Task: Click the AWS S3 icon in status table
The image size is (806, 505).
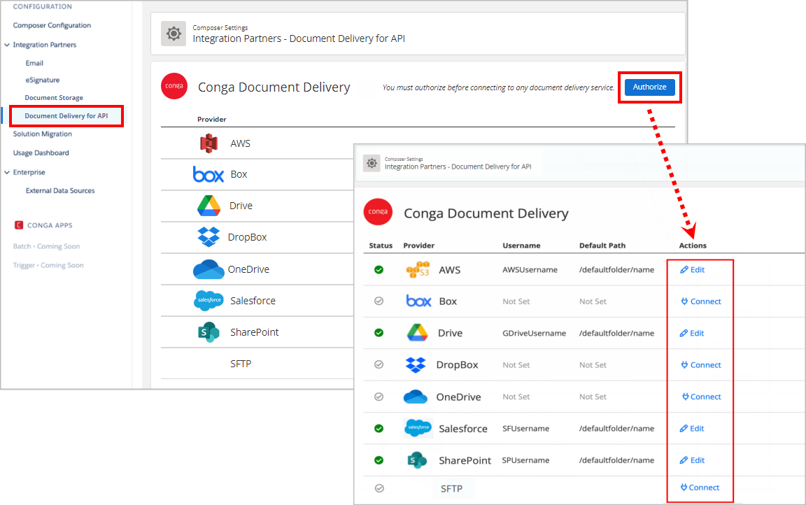Action: coord(418,269)
